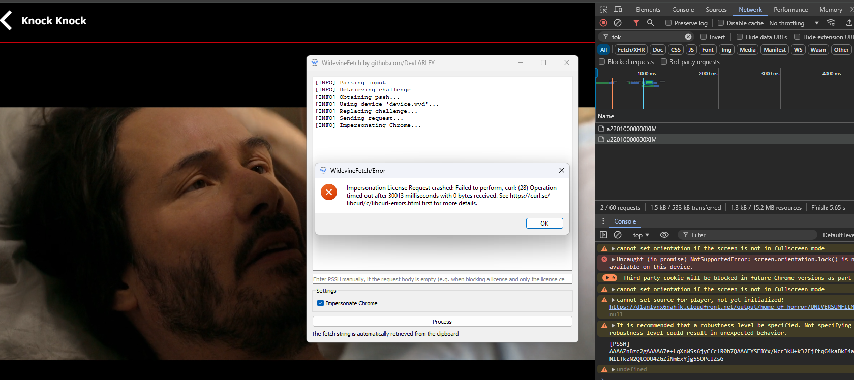Show the console sidebar panel
Viewport: 854px width, 380px height.
pos(603,235)
